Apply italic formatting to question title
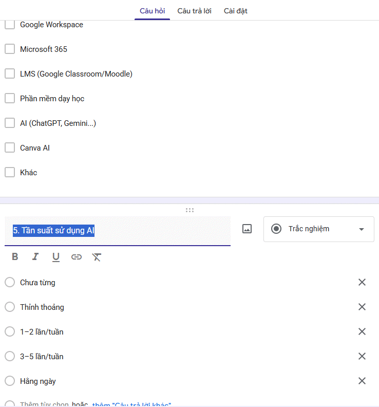The image size is (379, 407). (x=35, y=257)
